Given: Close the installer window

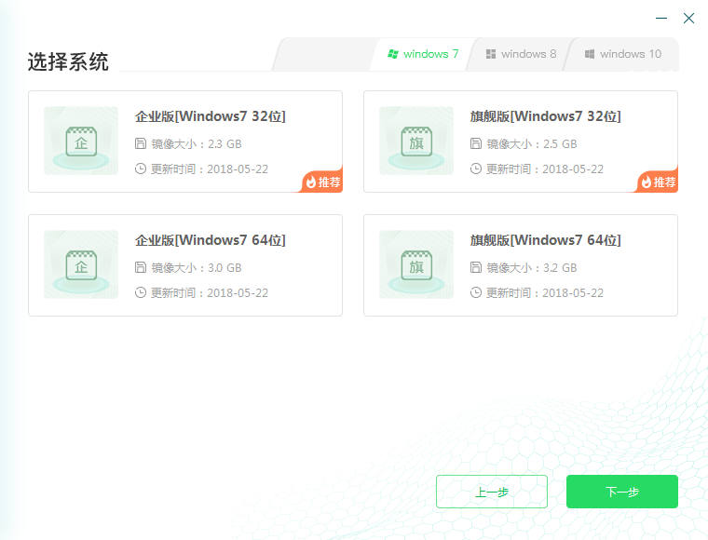Looking at the screenshot, I should click(x=688, y=18).
